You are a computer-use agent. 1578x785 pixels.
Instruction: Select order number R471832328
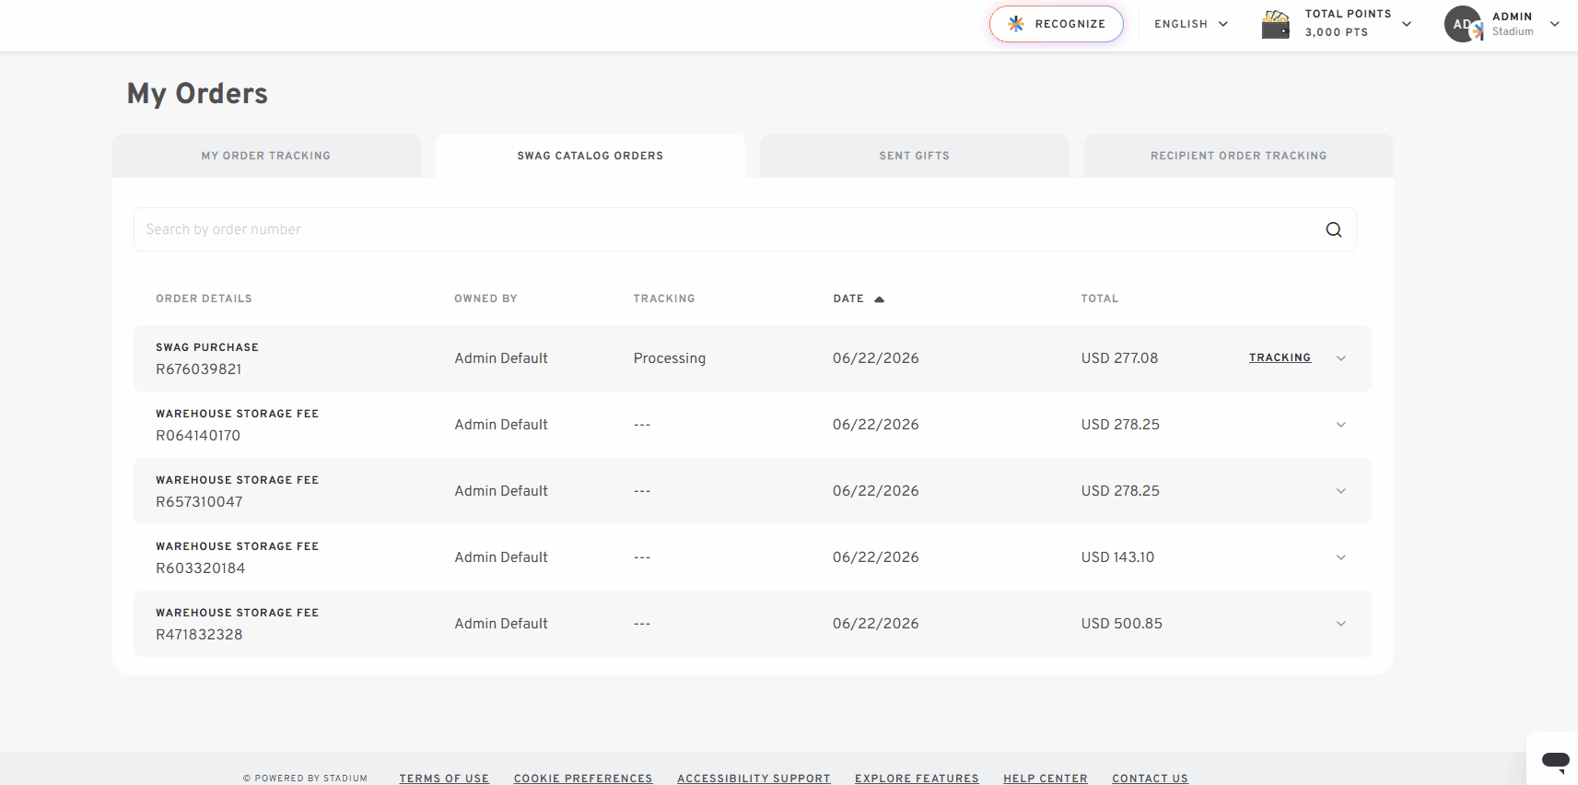tap(199, 635)
